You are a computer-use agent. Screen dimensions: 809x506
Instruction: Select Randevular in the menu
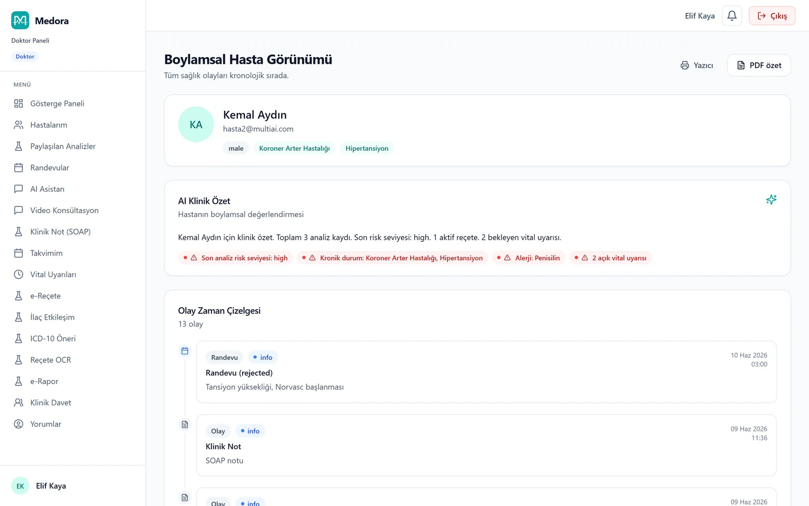click(x=73, y=167)
